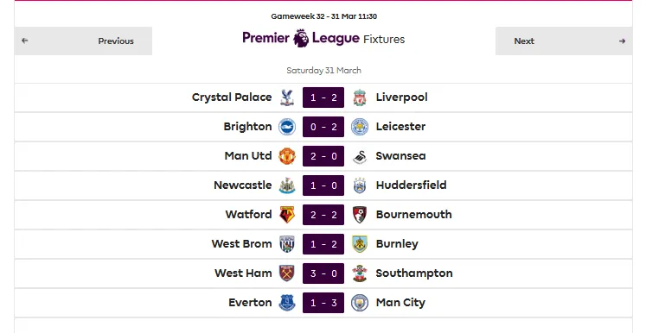This screenshot has height=333, width=646.
Task: Select the Bournemouth team name
Action: 413,214
